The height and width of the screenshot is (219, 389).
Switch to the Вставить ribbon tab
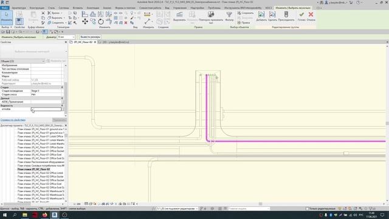click(x=78, y=8)
